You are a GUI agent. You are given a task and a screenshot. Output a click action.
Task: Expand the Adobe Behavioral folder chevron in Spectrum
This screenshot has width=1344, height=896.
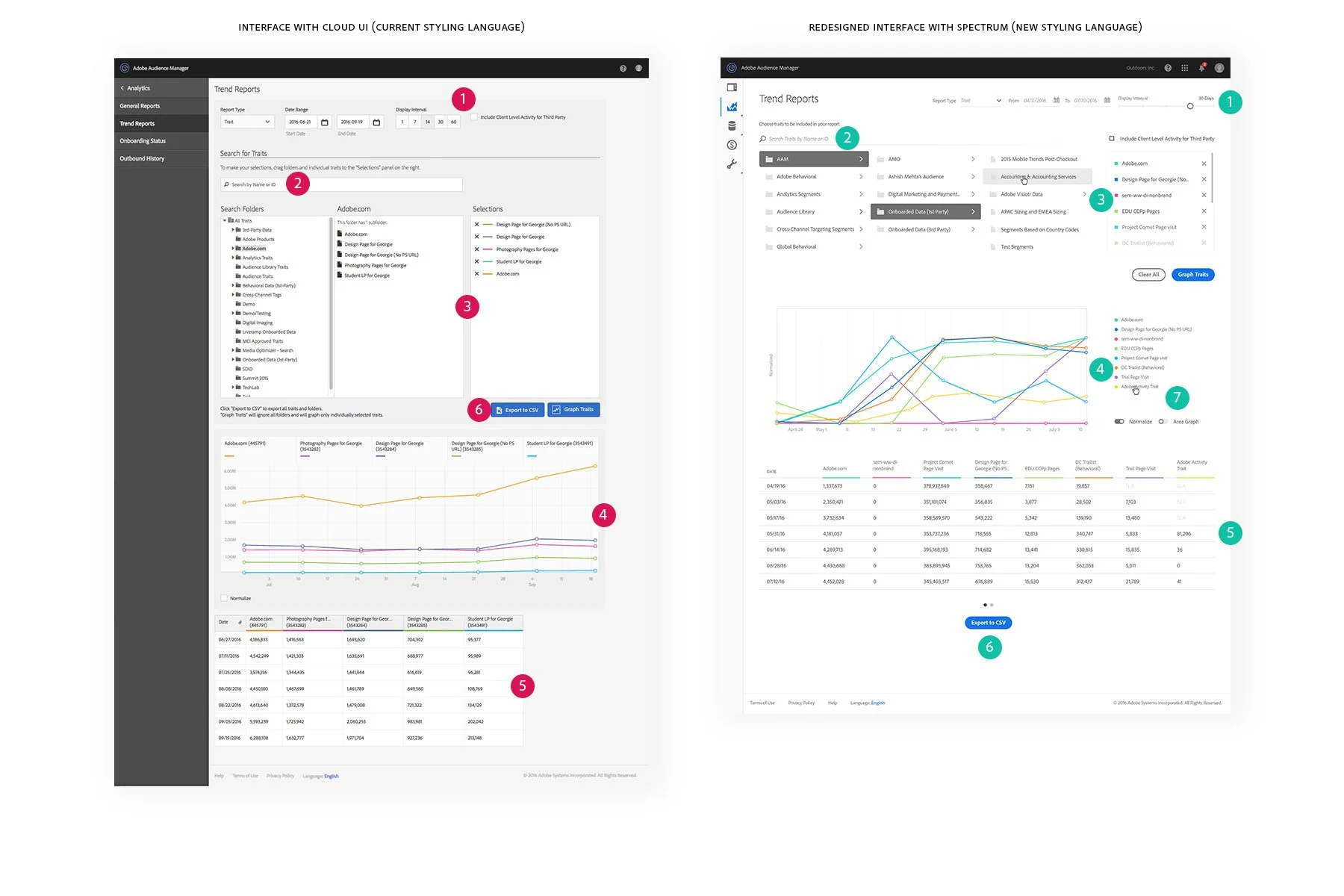tap(861, 177)
